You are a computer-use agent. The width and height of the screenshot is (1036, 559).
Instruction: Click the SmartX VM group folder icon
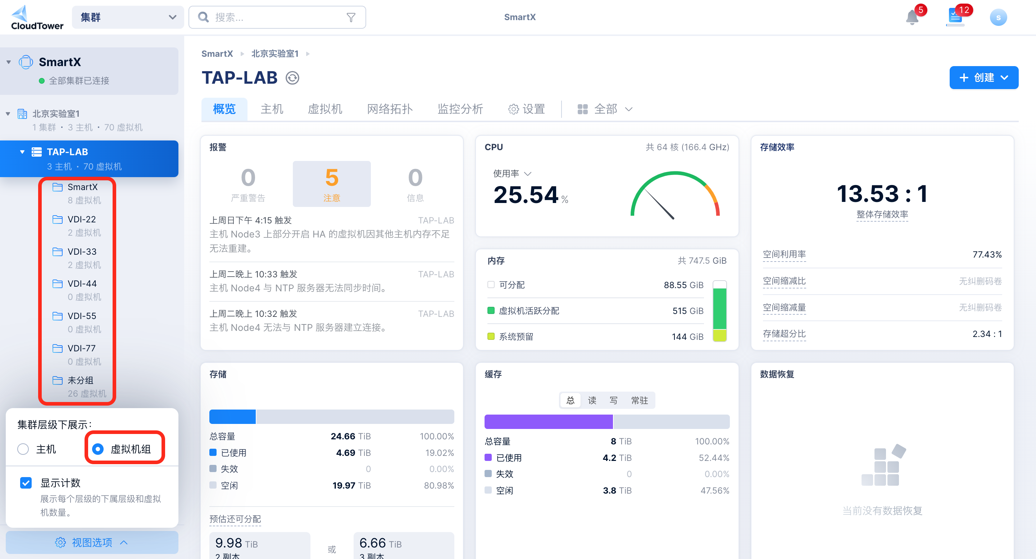(x=58, y=187)
